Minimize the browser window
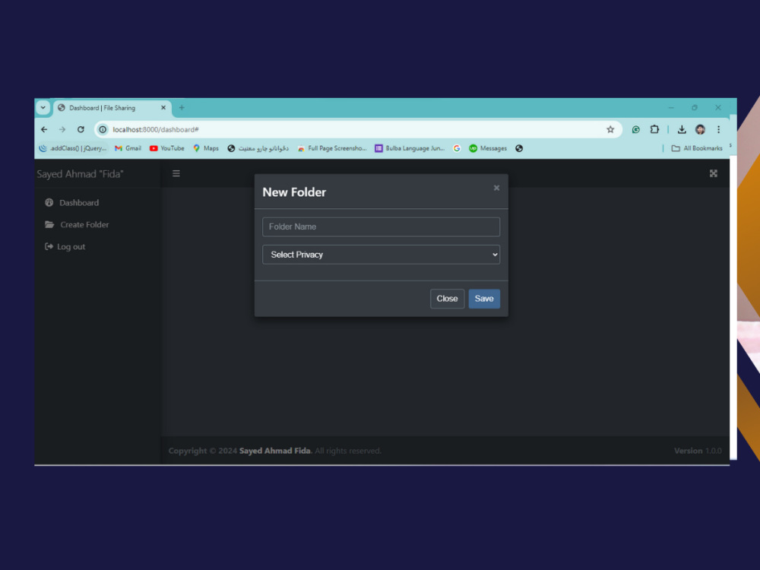Screen dimensions: 760x570 coord(671,108)
